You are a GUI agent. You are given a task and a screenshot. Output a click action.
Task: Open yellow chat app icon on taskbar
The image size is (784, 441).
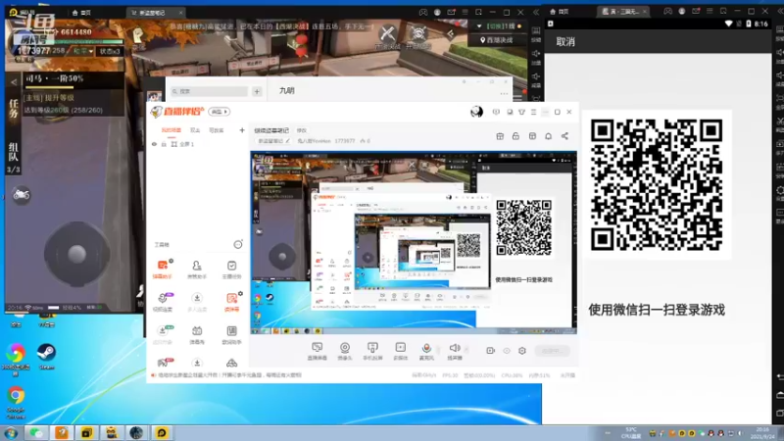[161, 433]
